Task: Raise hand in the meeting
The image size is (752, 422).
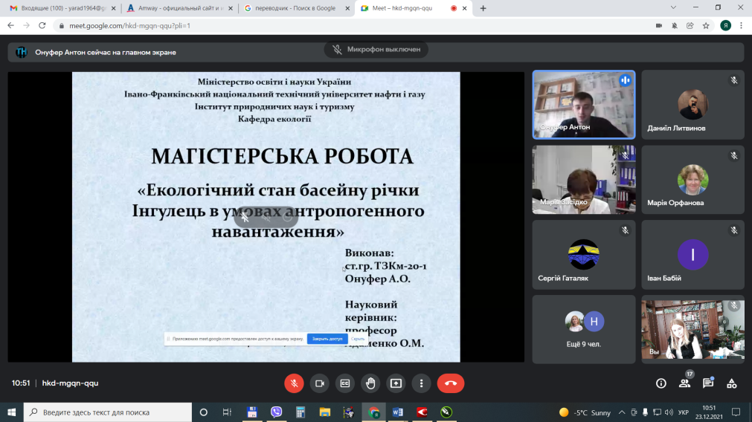Action: [370, 383]
